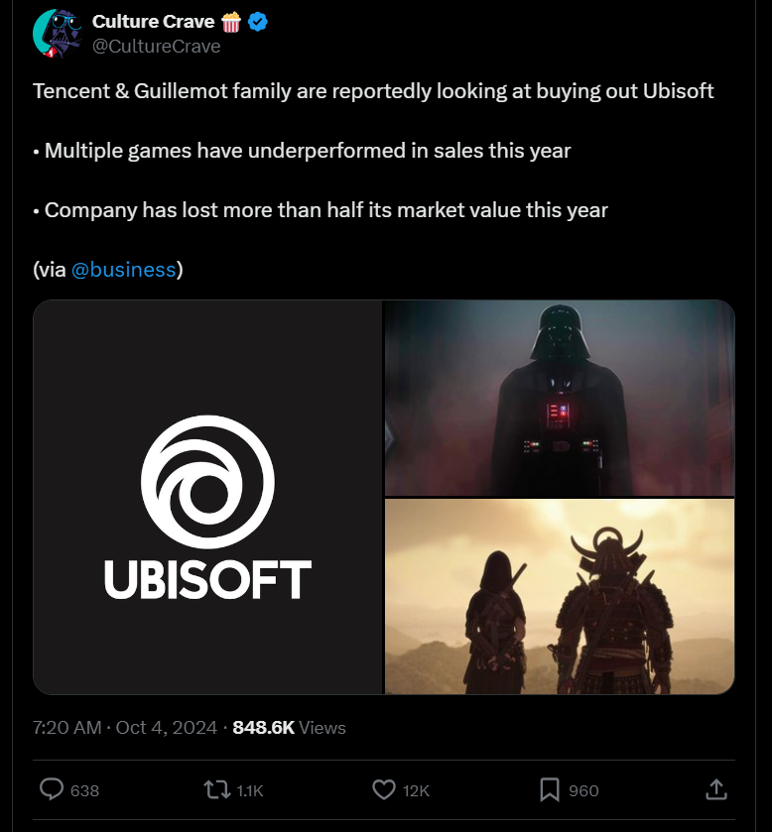Screen dimensions: 772x832
Task: Like the post with the heart icon
Action: pyautogui.click(x=384, y=789)
